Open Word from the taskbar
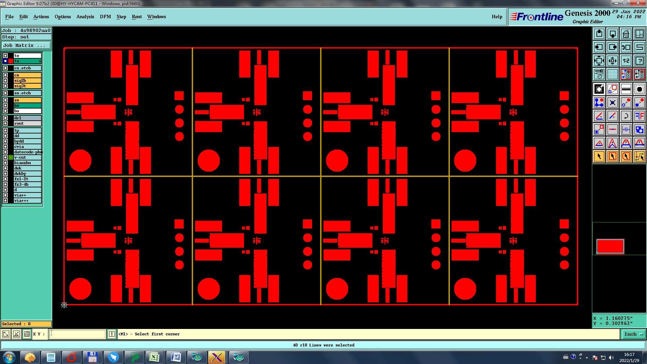Viewport: 647px width, 364px height. point(176,357)
